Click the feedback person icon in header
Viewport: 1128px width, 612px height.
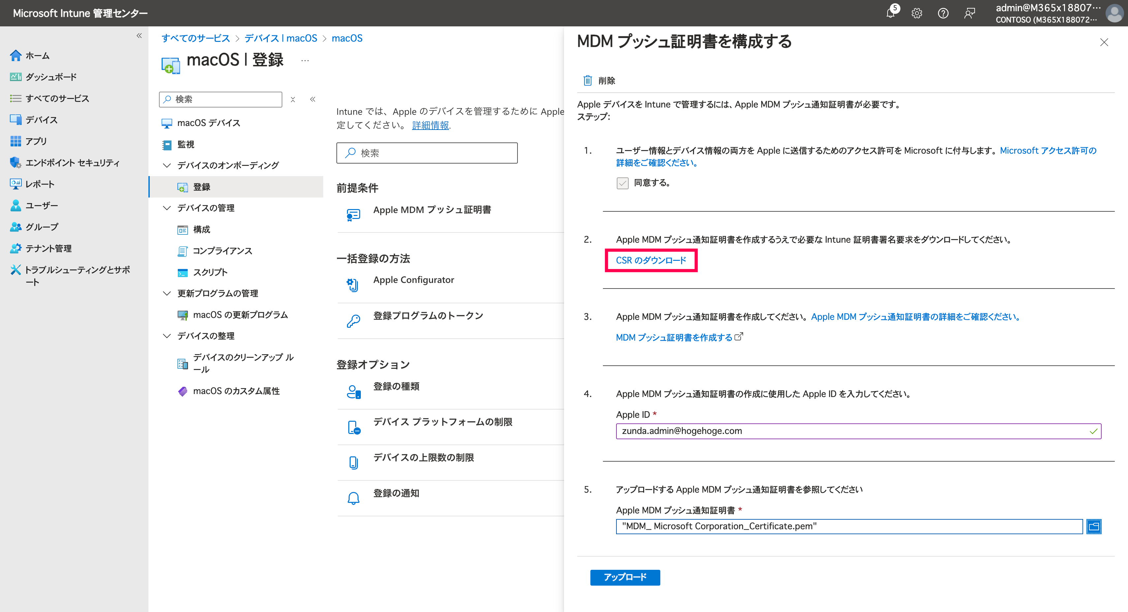(969, 13)
